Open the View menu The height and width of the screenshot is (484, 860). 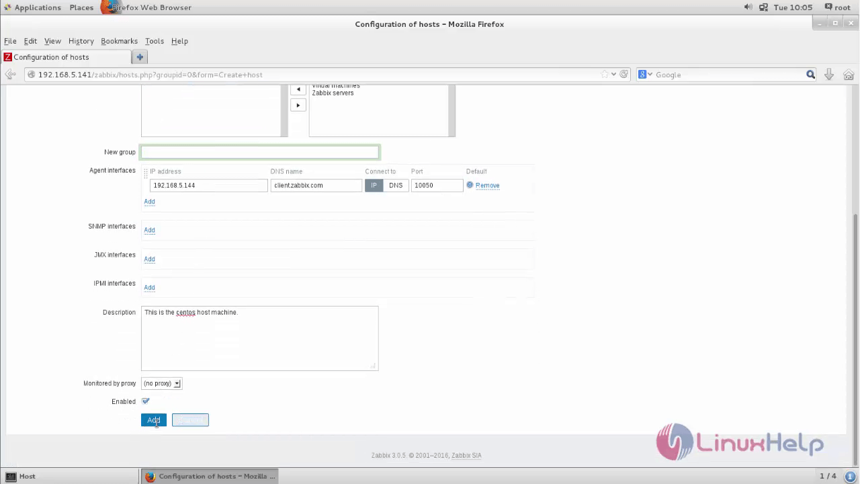click(x=52, y=41)
